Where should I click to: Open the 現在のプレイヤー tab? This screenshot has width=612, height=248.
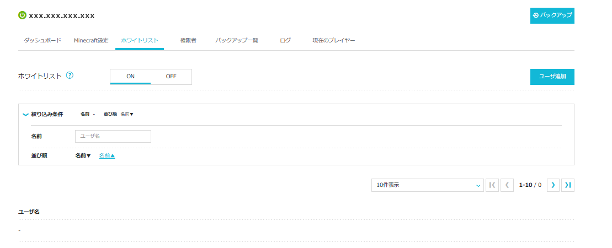tap(334, 40)
